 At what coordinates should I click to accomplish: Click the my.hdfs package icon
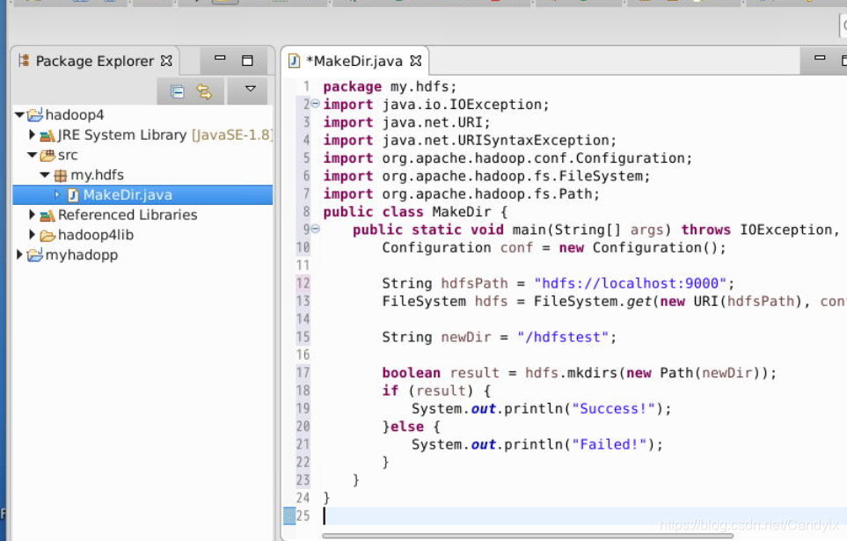[x=61, y=175]
